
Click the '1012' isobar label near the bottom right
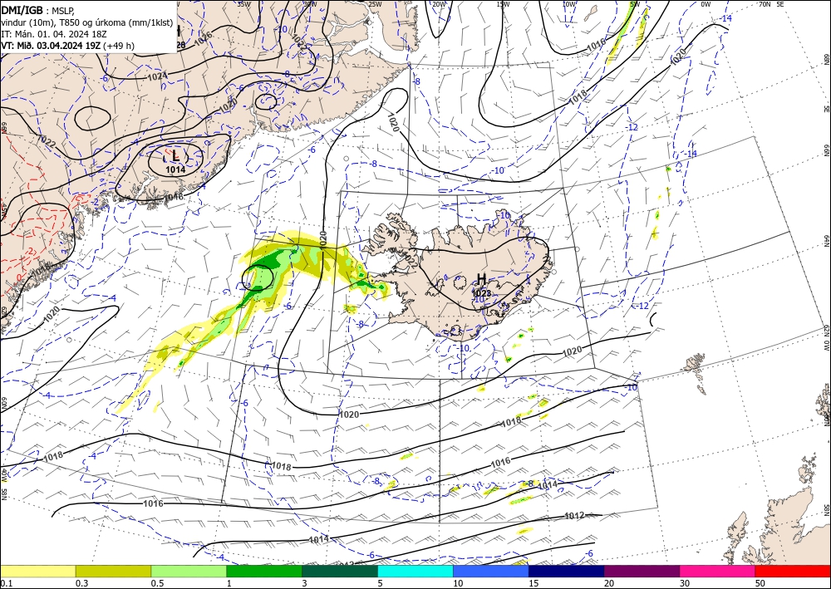click(574, 515)
